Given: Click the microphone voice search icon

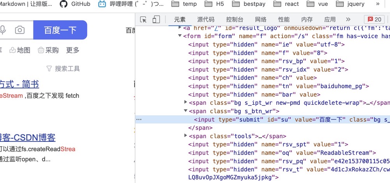Looking at the screenshot, I should [3, 30].
